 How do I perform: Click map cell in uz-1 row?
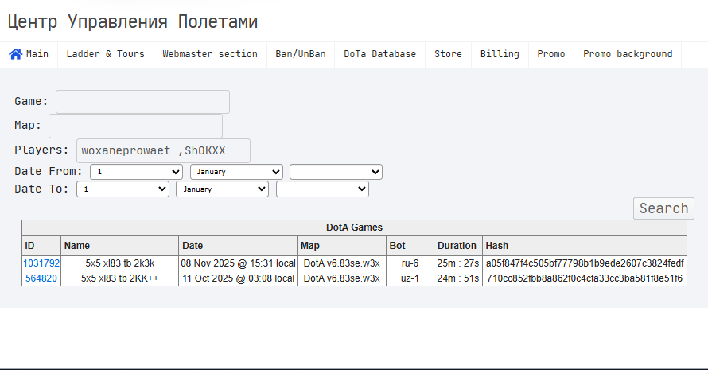coord(342,278)
